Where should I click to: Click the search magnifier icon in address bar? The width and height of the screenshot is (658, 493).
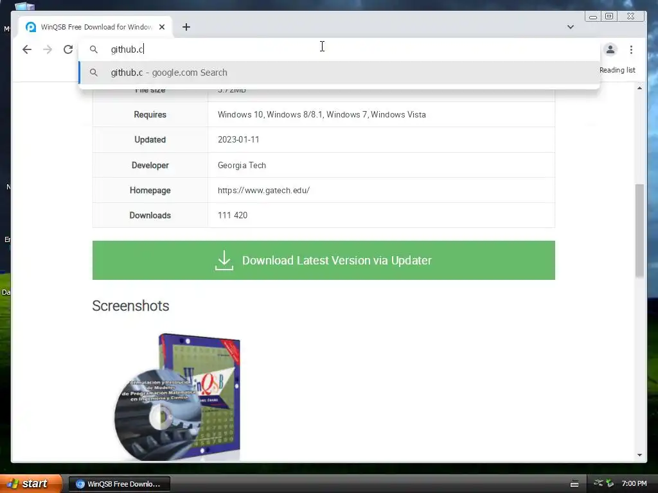tap(94, 49)
